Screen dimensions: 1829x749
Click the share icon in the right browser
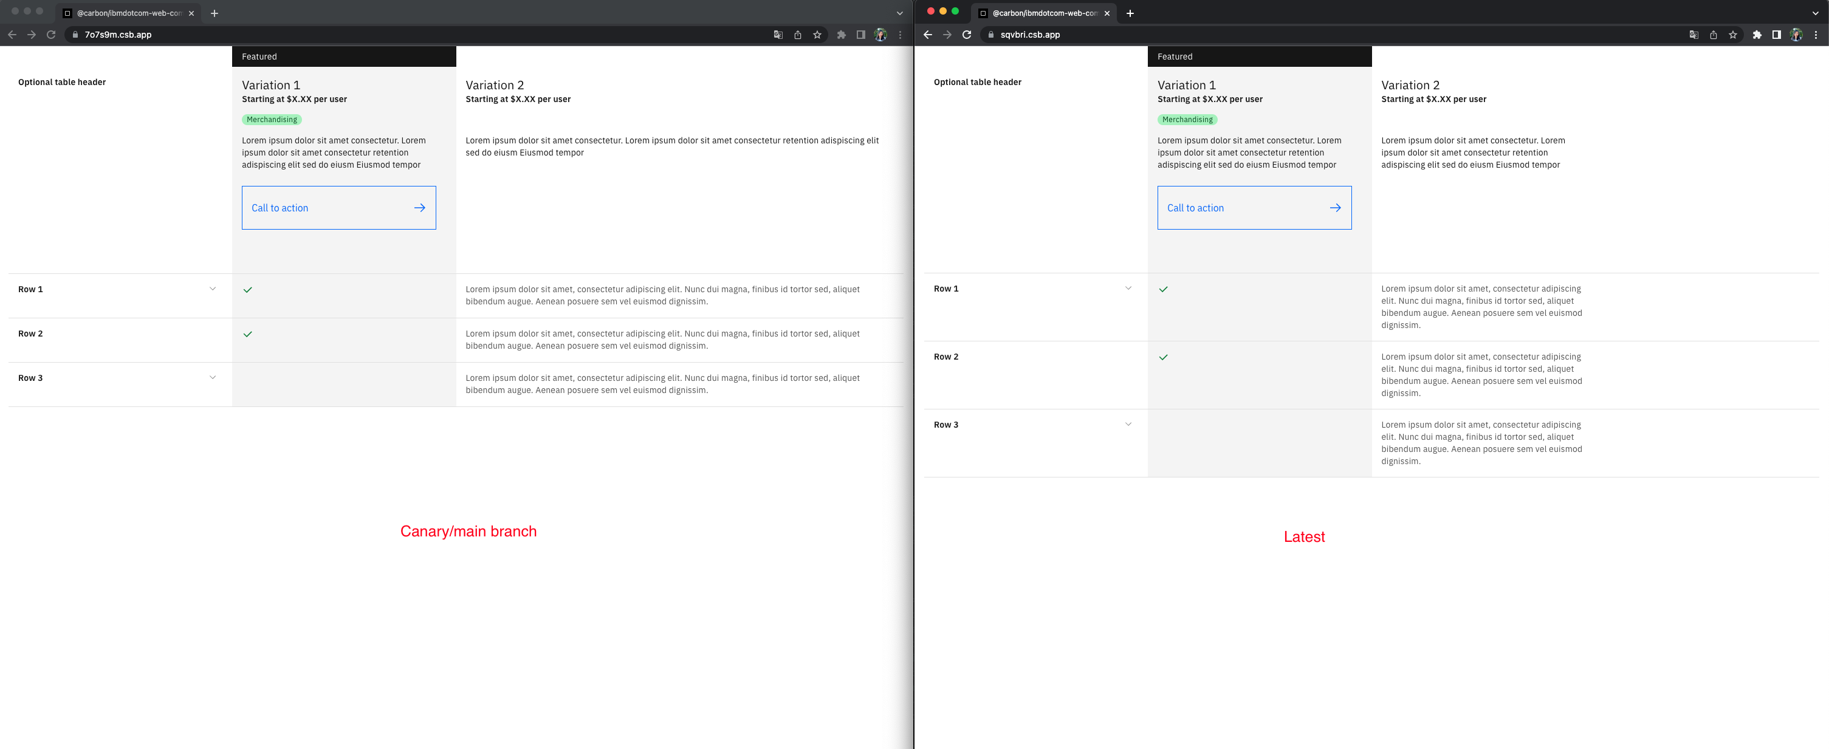1714,35
